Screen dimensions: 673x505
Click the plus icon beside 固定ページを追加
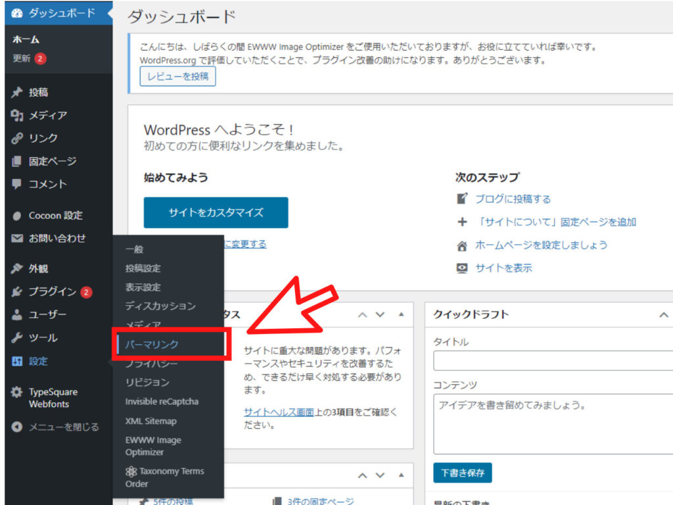(462, 222)
